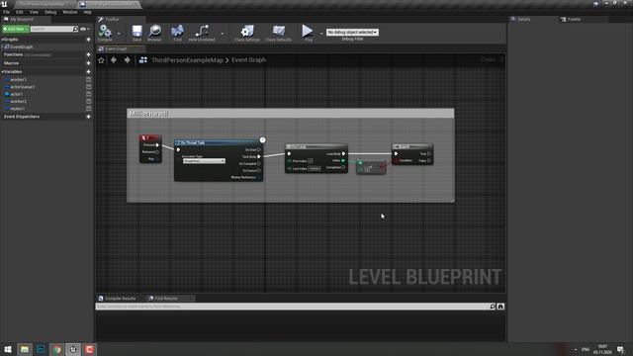
Task: Click the True output pin on Branch node
Action: point(428,154)
